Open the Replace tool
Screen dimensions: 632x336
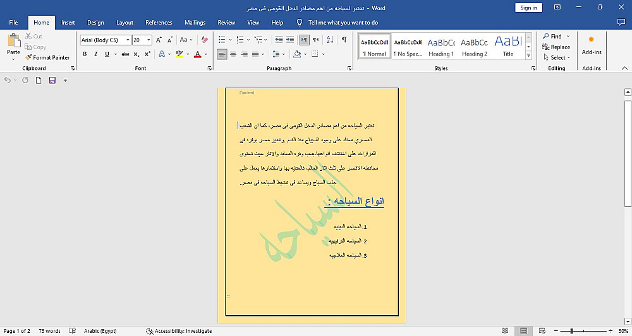point(556,47)
